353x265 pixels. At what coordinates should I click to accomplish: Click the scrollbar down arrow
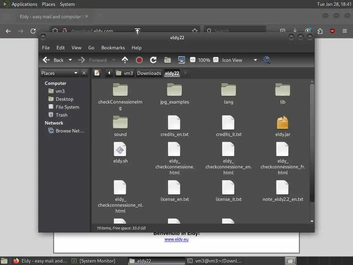(312, 221)
